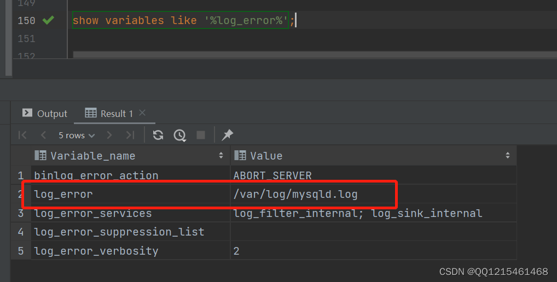
Task: Reload the query results
Action: [x=158, y=135]
